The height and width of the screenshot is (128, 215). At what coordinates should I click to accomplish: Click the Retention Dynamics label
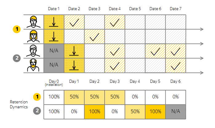pyautogui.click(x=19, y=104)
